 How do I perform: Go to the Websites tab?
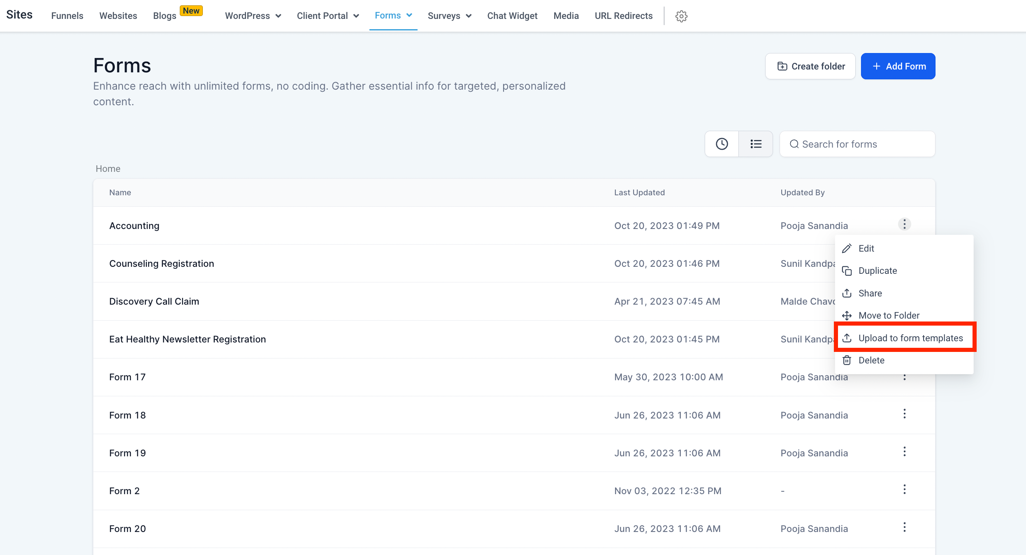tap(118, 16)
